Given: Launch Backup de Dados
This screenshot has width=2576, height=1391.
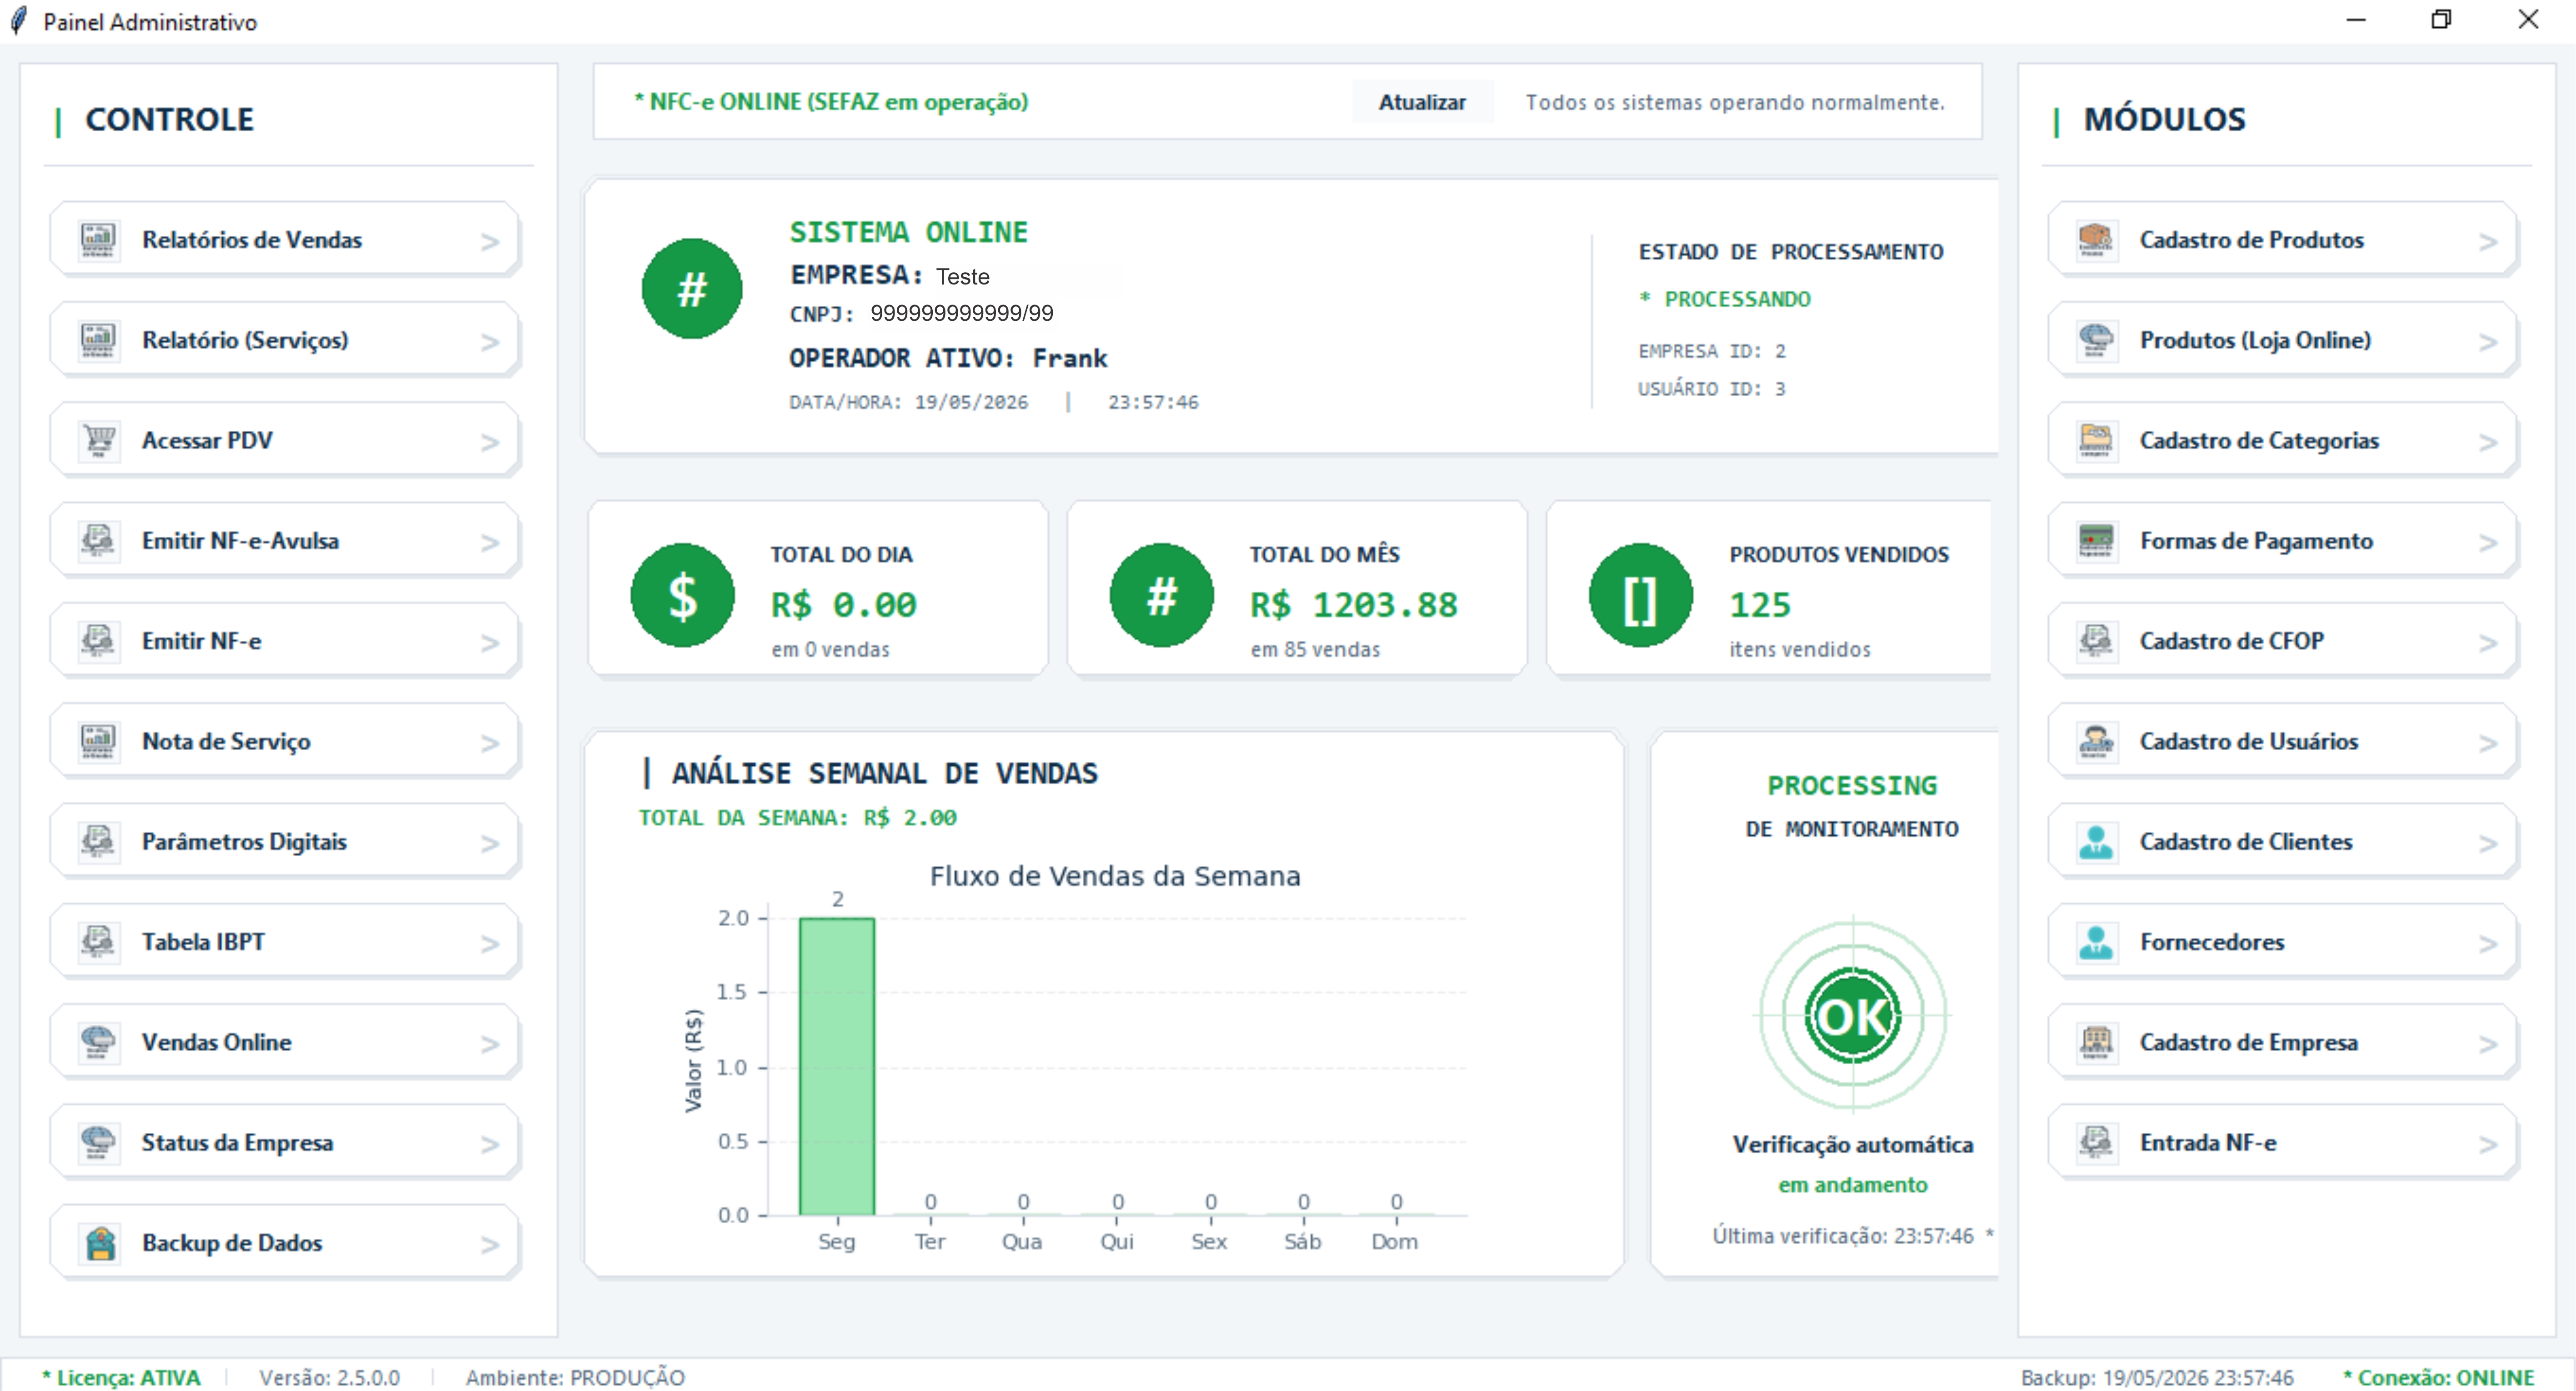Looking at the screenshot, I should [284, 1243].
